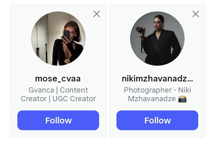Screen dimensions: 223x145
Task: Click the phone in mose_cvaa's mirror selfie
Action: point(66,35)
